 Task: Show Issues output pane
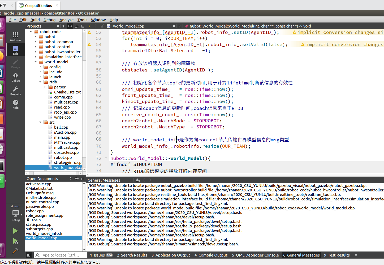click(101, 255)
